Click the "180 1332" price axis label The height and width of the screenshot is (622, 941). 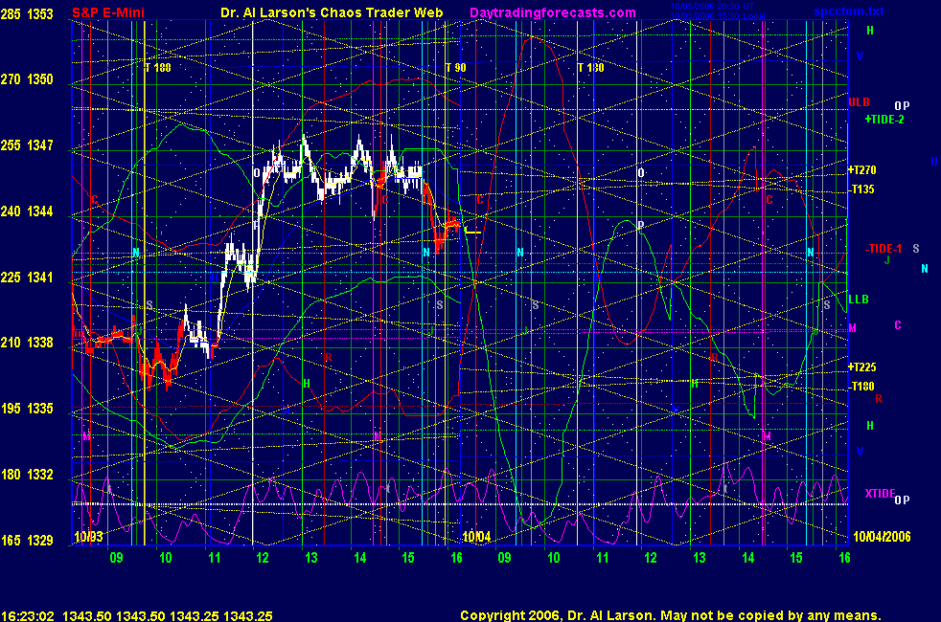[x=27, y=474]
